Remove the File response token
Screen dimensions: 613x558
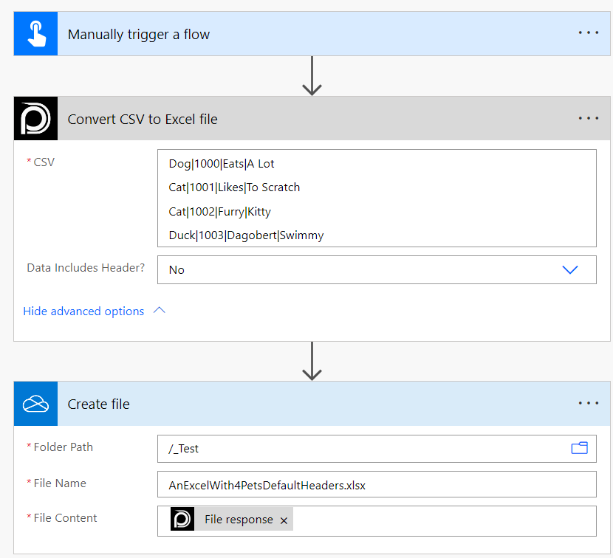[284, 520]
